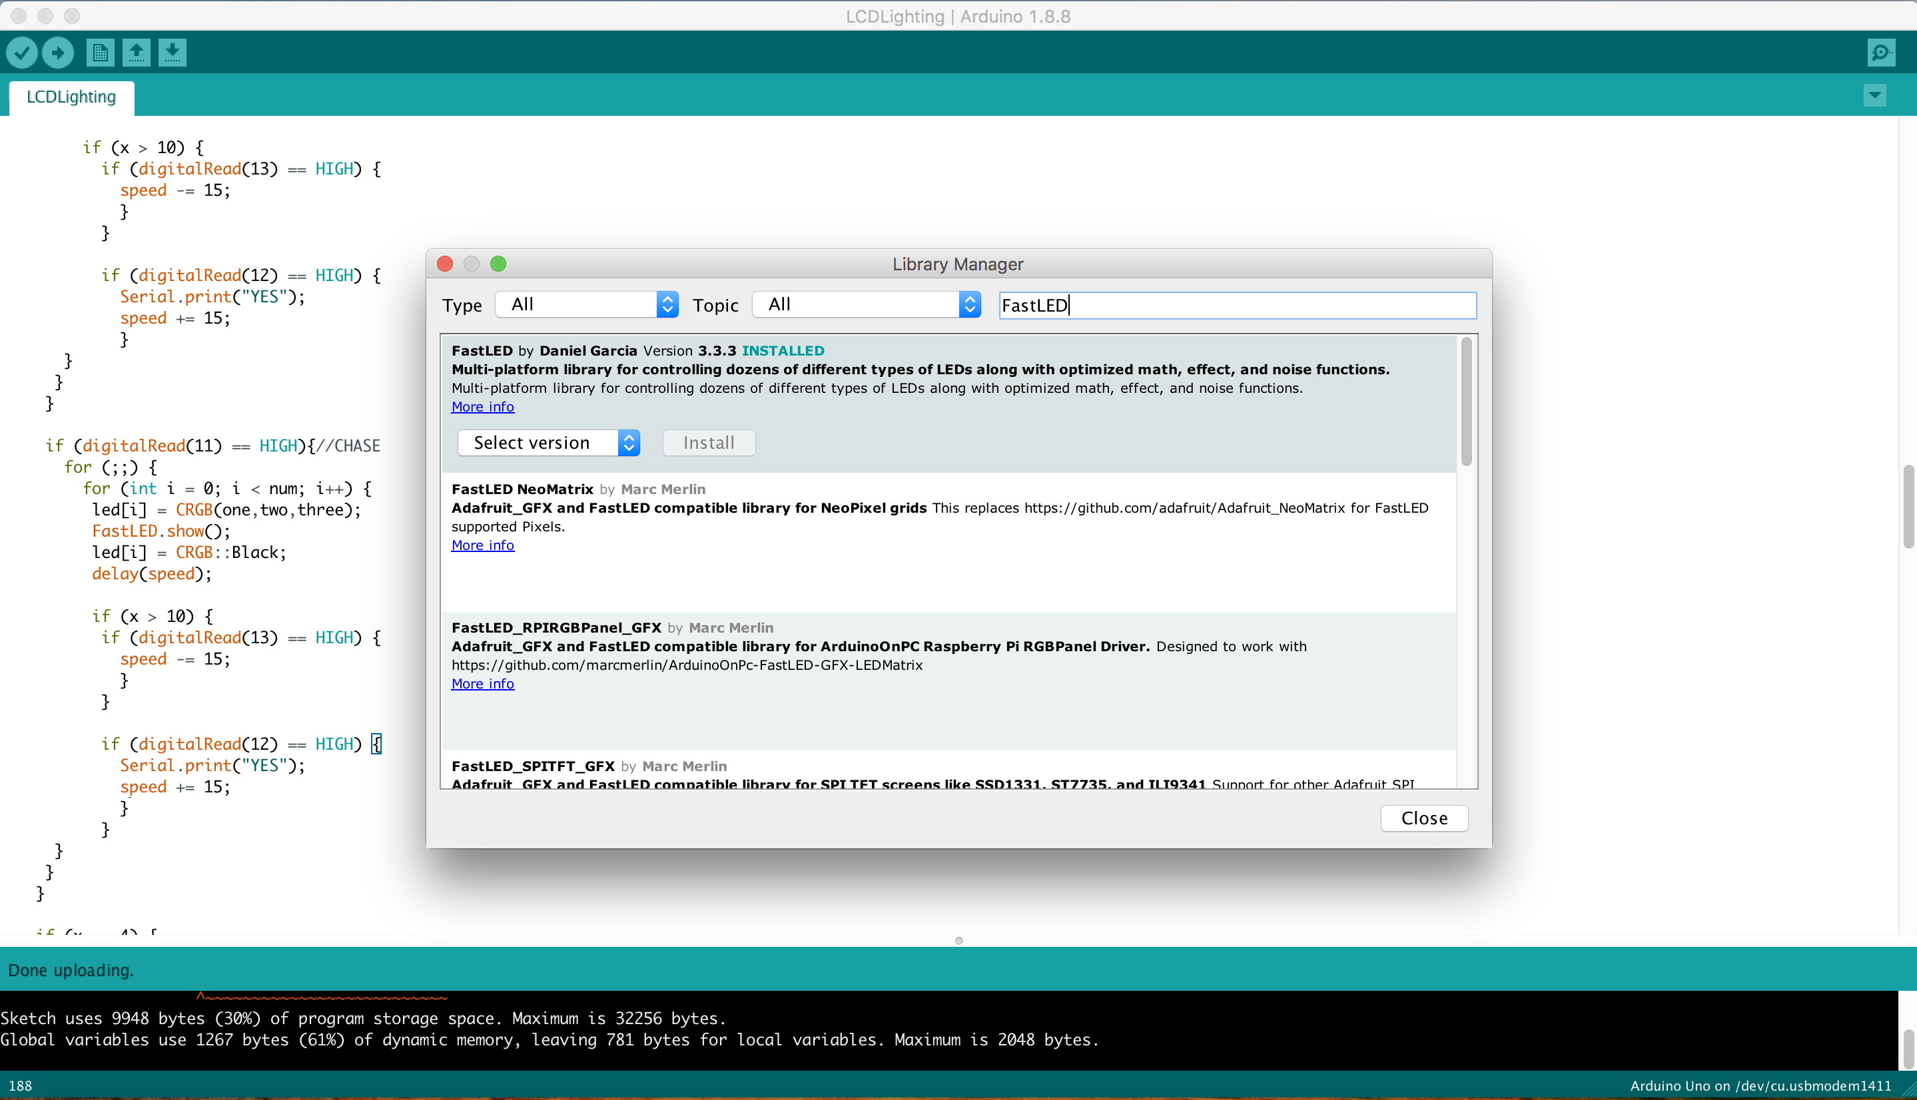
Task: Open the Serial Monitor magnifier icon
Action: (x=1881, y=53)
